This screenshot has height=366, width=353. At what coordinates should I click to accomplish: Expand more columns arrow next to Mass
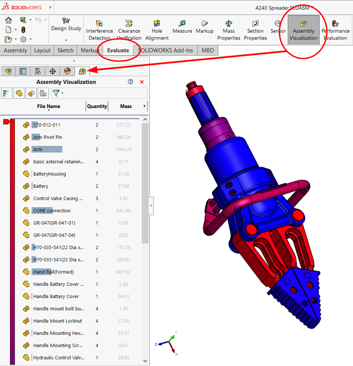(x=145, y=106)
